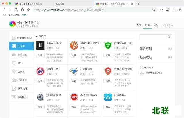
Task: Click the undo closed-tab arrow icon
Action: click(x=174, y=10)
